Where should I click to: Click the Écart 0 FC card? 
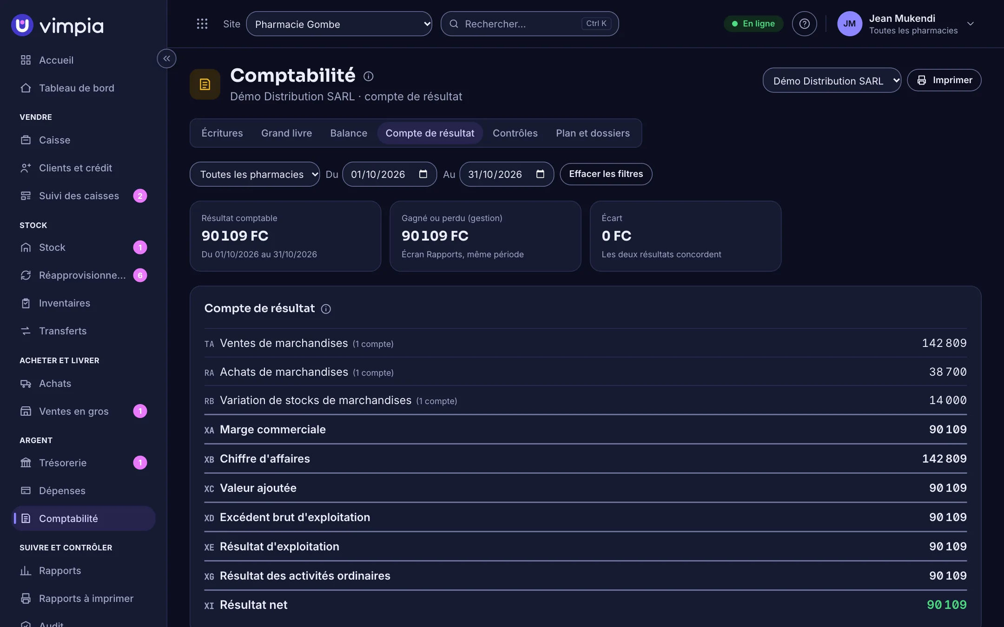click(x=686, y=236)
